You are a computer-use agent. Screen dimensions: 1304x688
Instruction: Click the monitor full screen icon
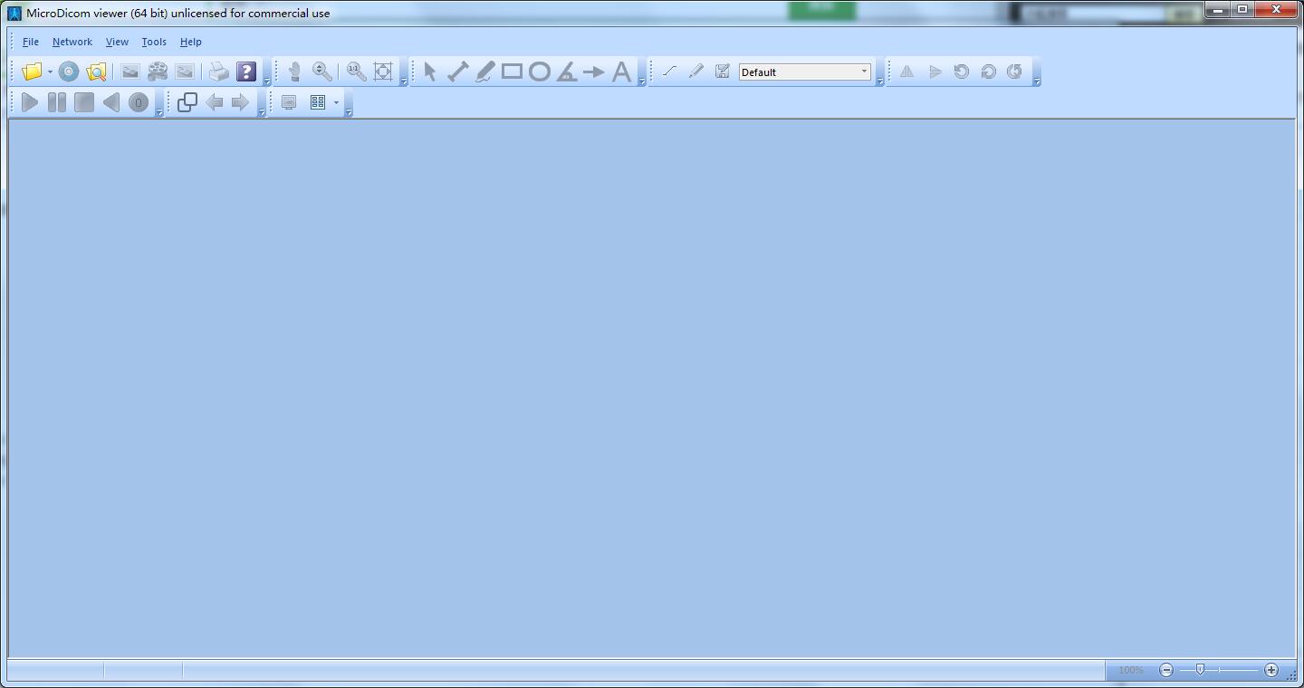(x=289, y=102)
